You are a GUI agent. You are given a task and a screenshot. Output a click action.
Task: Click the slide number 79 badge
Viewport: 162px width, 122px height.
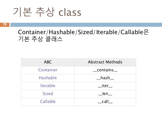(x=4, y=24)
